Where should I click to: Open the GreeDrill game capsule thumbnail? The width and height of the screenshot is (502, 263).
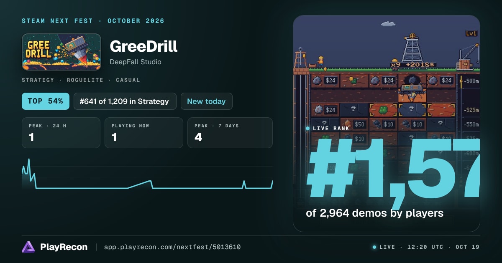(61, 52)
